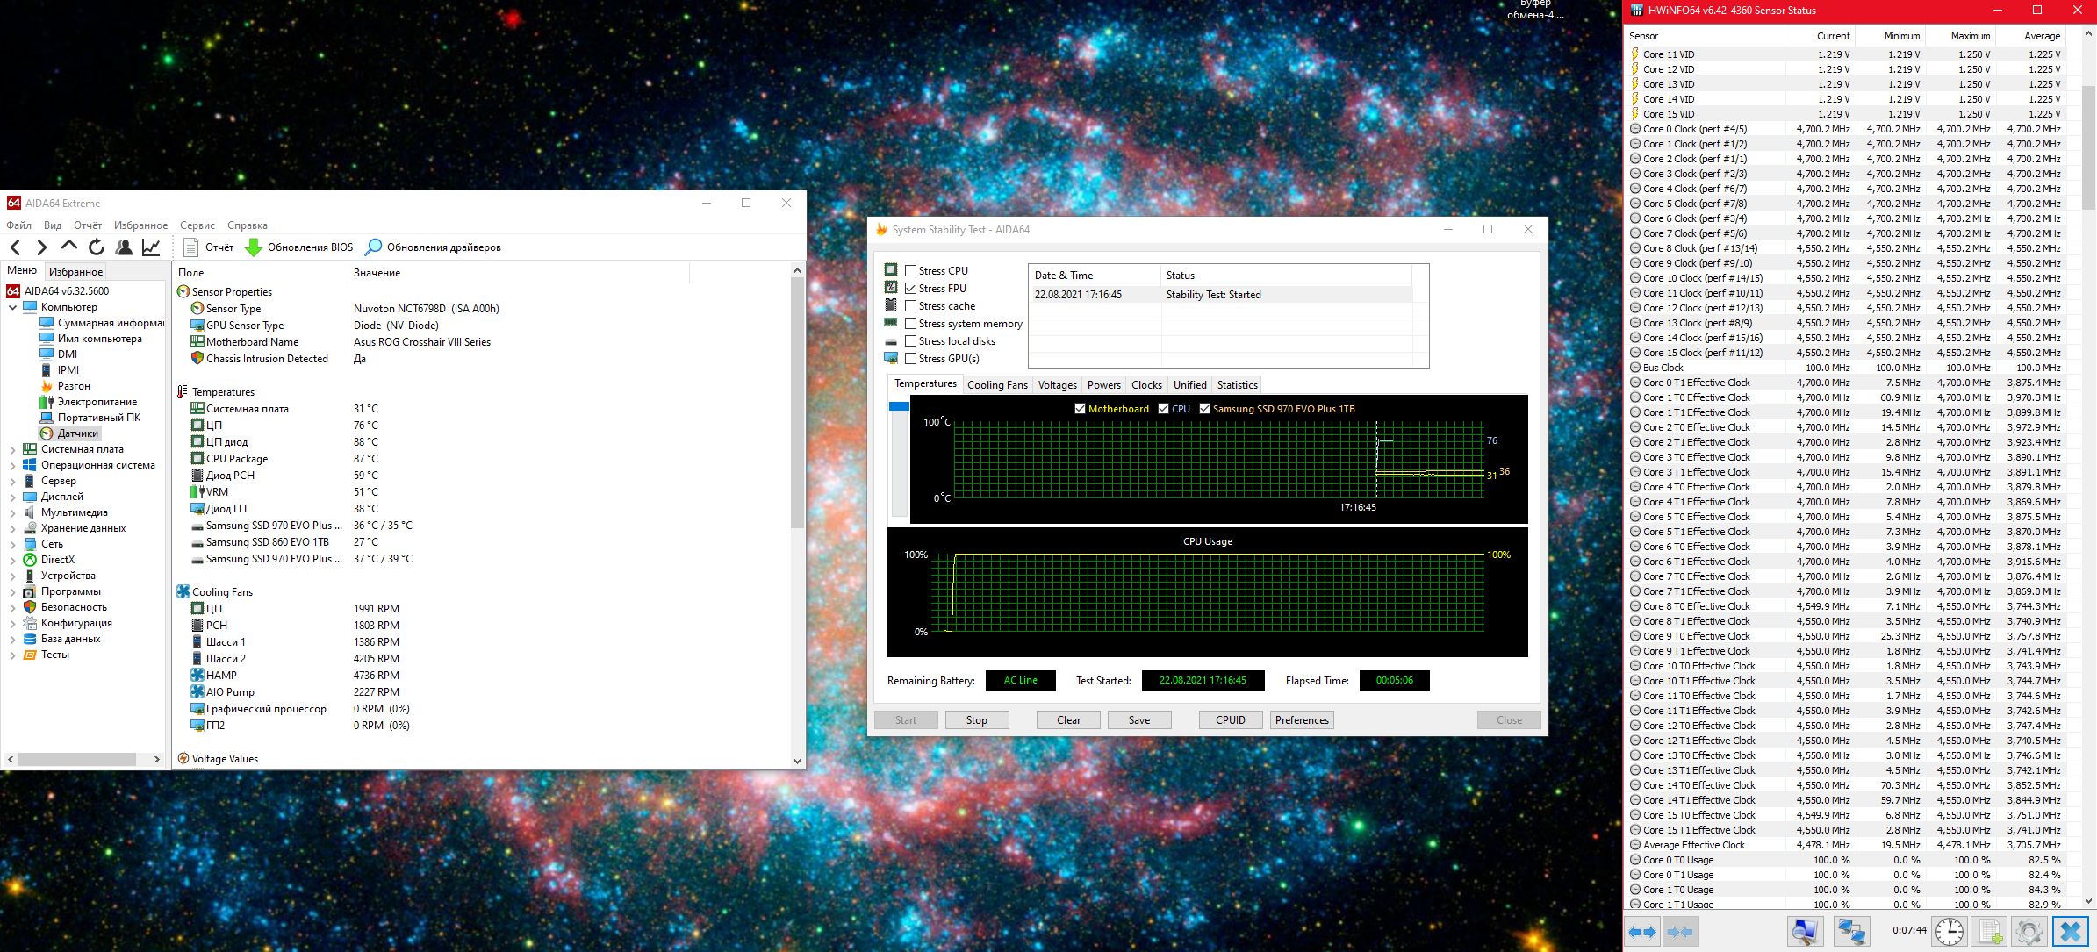
Task: Switch to the Cooling Fans tab
Action: [996, 385]
